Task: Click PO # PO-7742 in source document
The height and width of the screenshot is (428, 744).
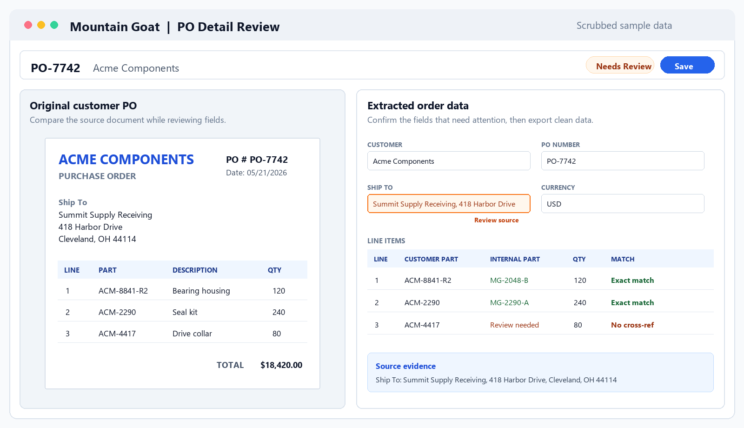Action: 257,160
